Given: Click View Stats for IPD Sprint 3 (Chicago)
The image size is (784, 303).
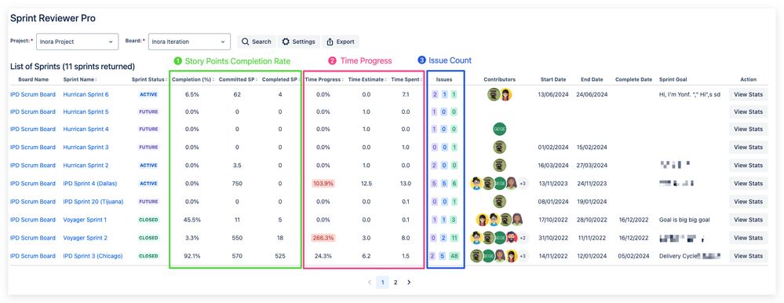Looking at the screenshot, I should coord(748,256).
